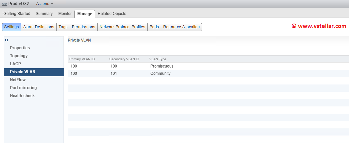The image size is (349, 143).
Task: Open the Tags section
Action: pyautogui.click(x=63, y=27)
